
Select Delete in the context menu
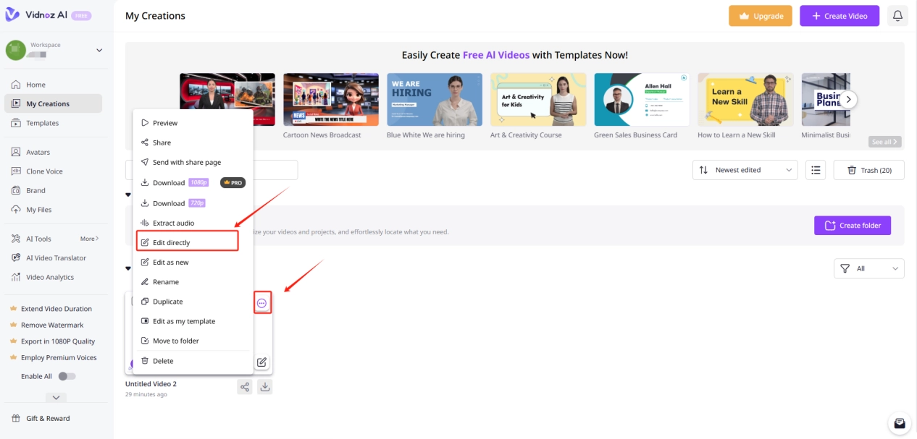pyautogui.click(x=163, y=361)
